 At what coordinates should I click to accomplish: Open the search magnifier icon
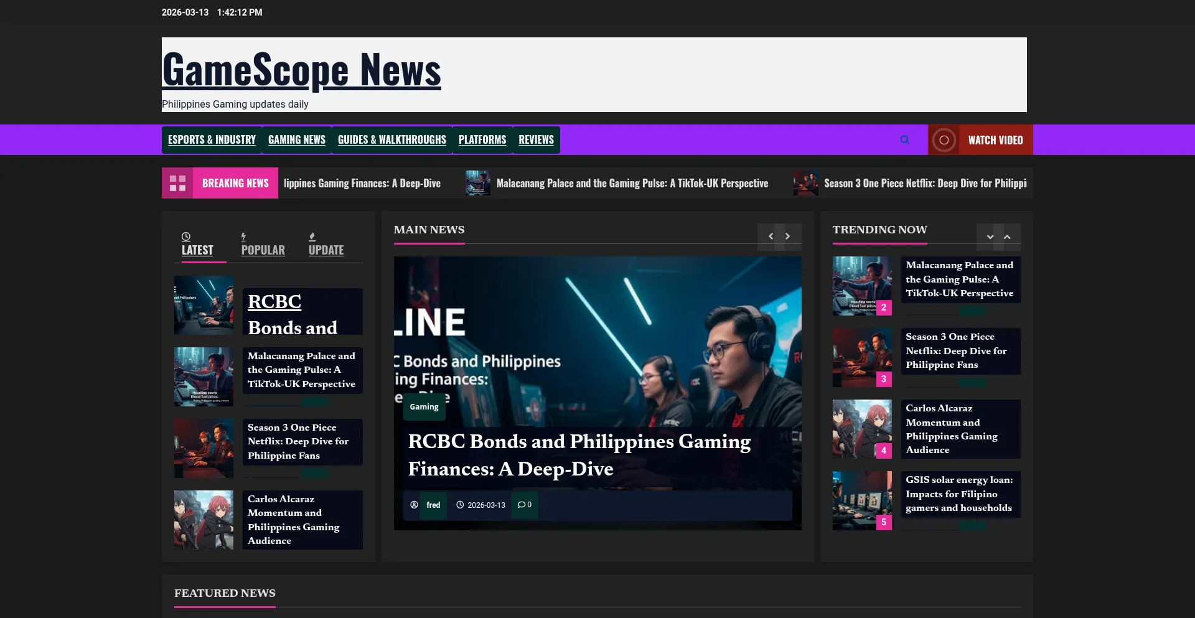(x=905, y=140)
